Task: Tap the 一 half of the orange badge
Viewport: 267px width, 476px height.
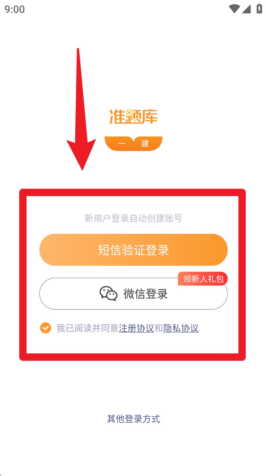Action: 119,144
